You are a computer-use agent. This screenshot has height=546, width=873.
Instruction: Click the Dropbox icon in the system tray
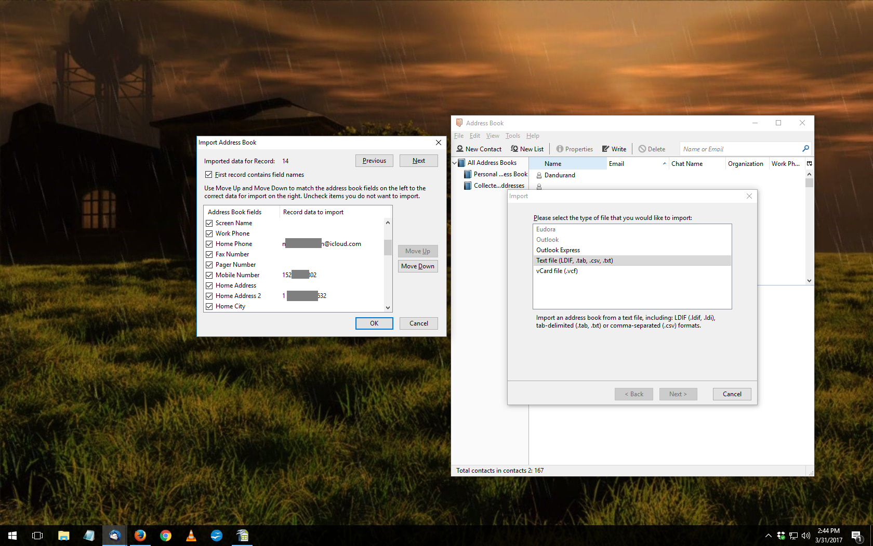[781, 535]
